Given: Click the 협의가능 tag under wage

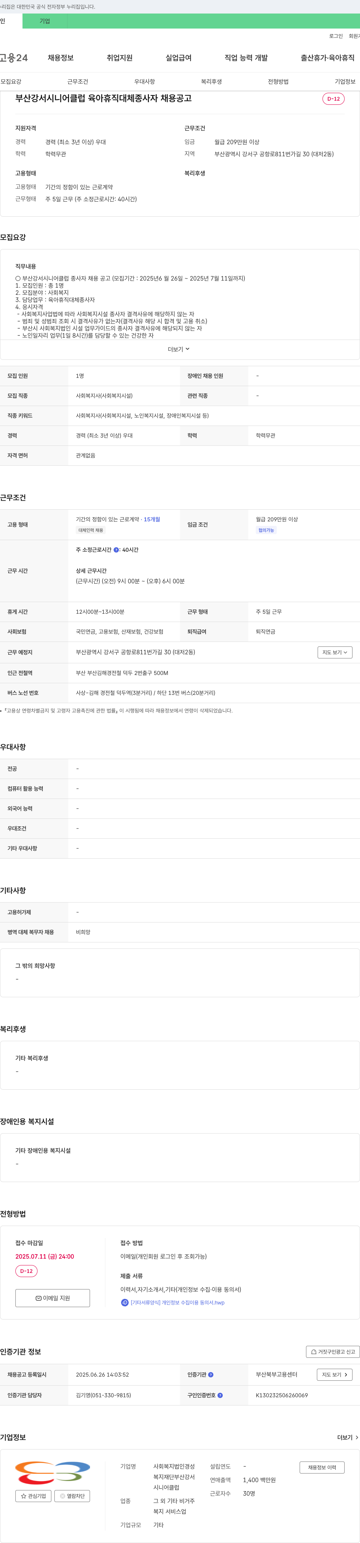Looking at the screenshot, I should (x=266, y=530).
